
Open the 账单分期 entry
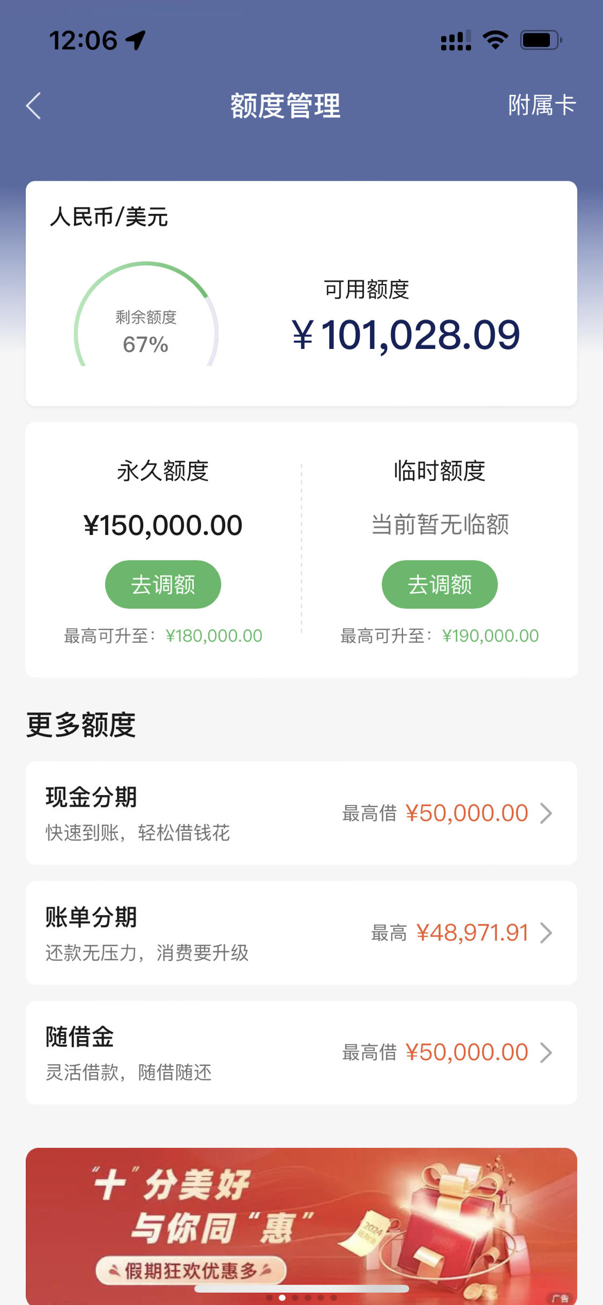301,933
